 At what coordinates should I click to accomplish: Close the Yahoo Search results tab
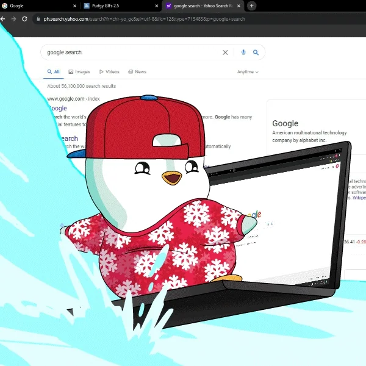[239, 6]
